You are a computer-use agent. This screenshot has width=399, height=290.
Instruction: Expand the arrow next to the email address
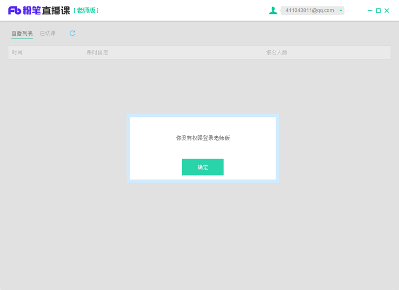pos(342,10)
